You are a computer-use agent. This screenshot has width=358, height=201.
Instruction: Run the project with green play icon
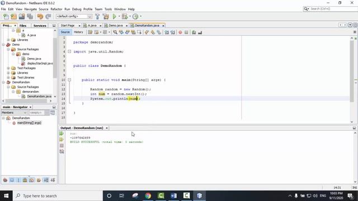pyautogui.click(x=114, y=16)
